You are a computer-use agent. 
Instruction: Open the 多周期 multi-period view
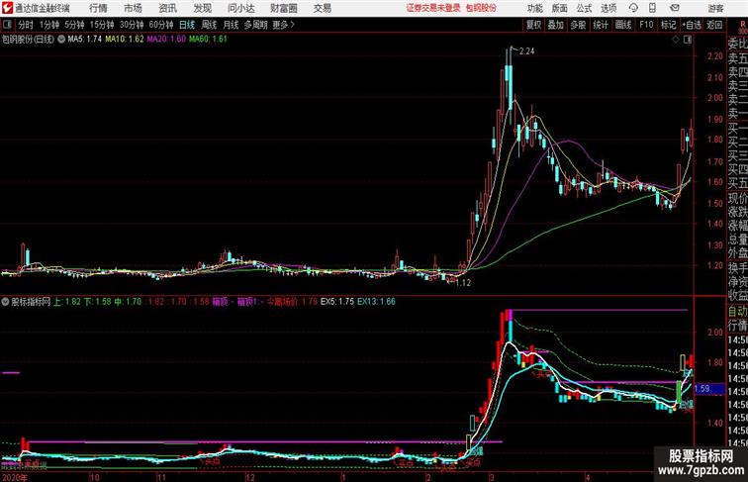(255, 25)
